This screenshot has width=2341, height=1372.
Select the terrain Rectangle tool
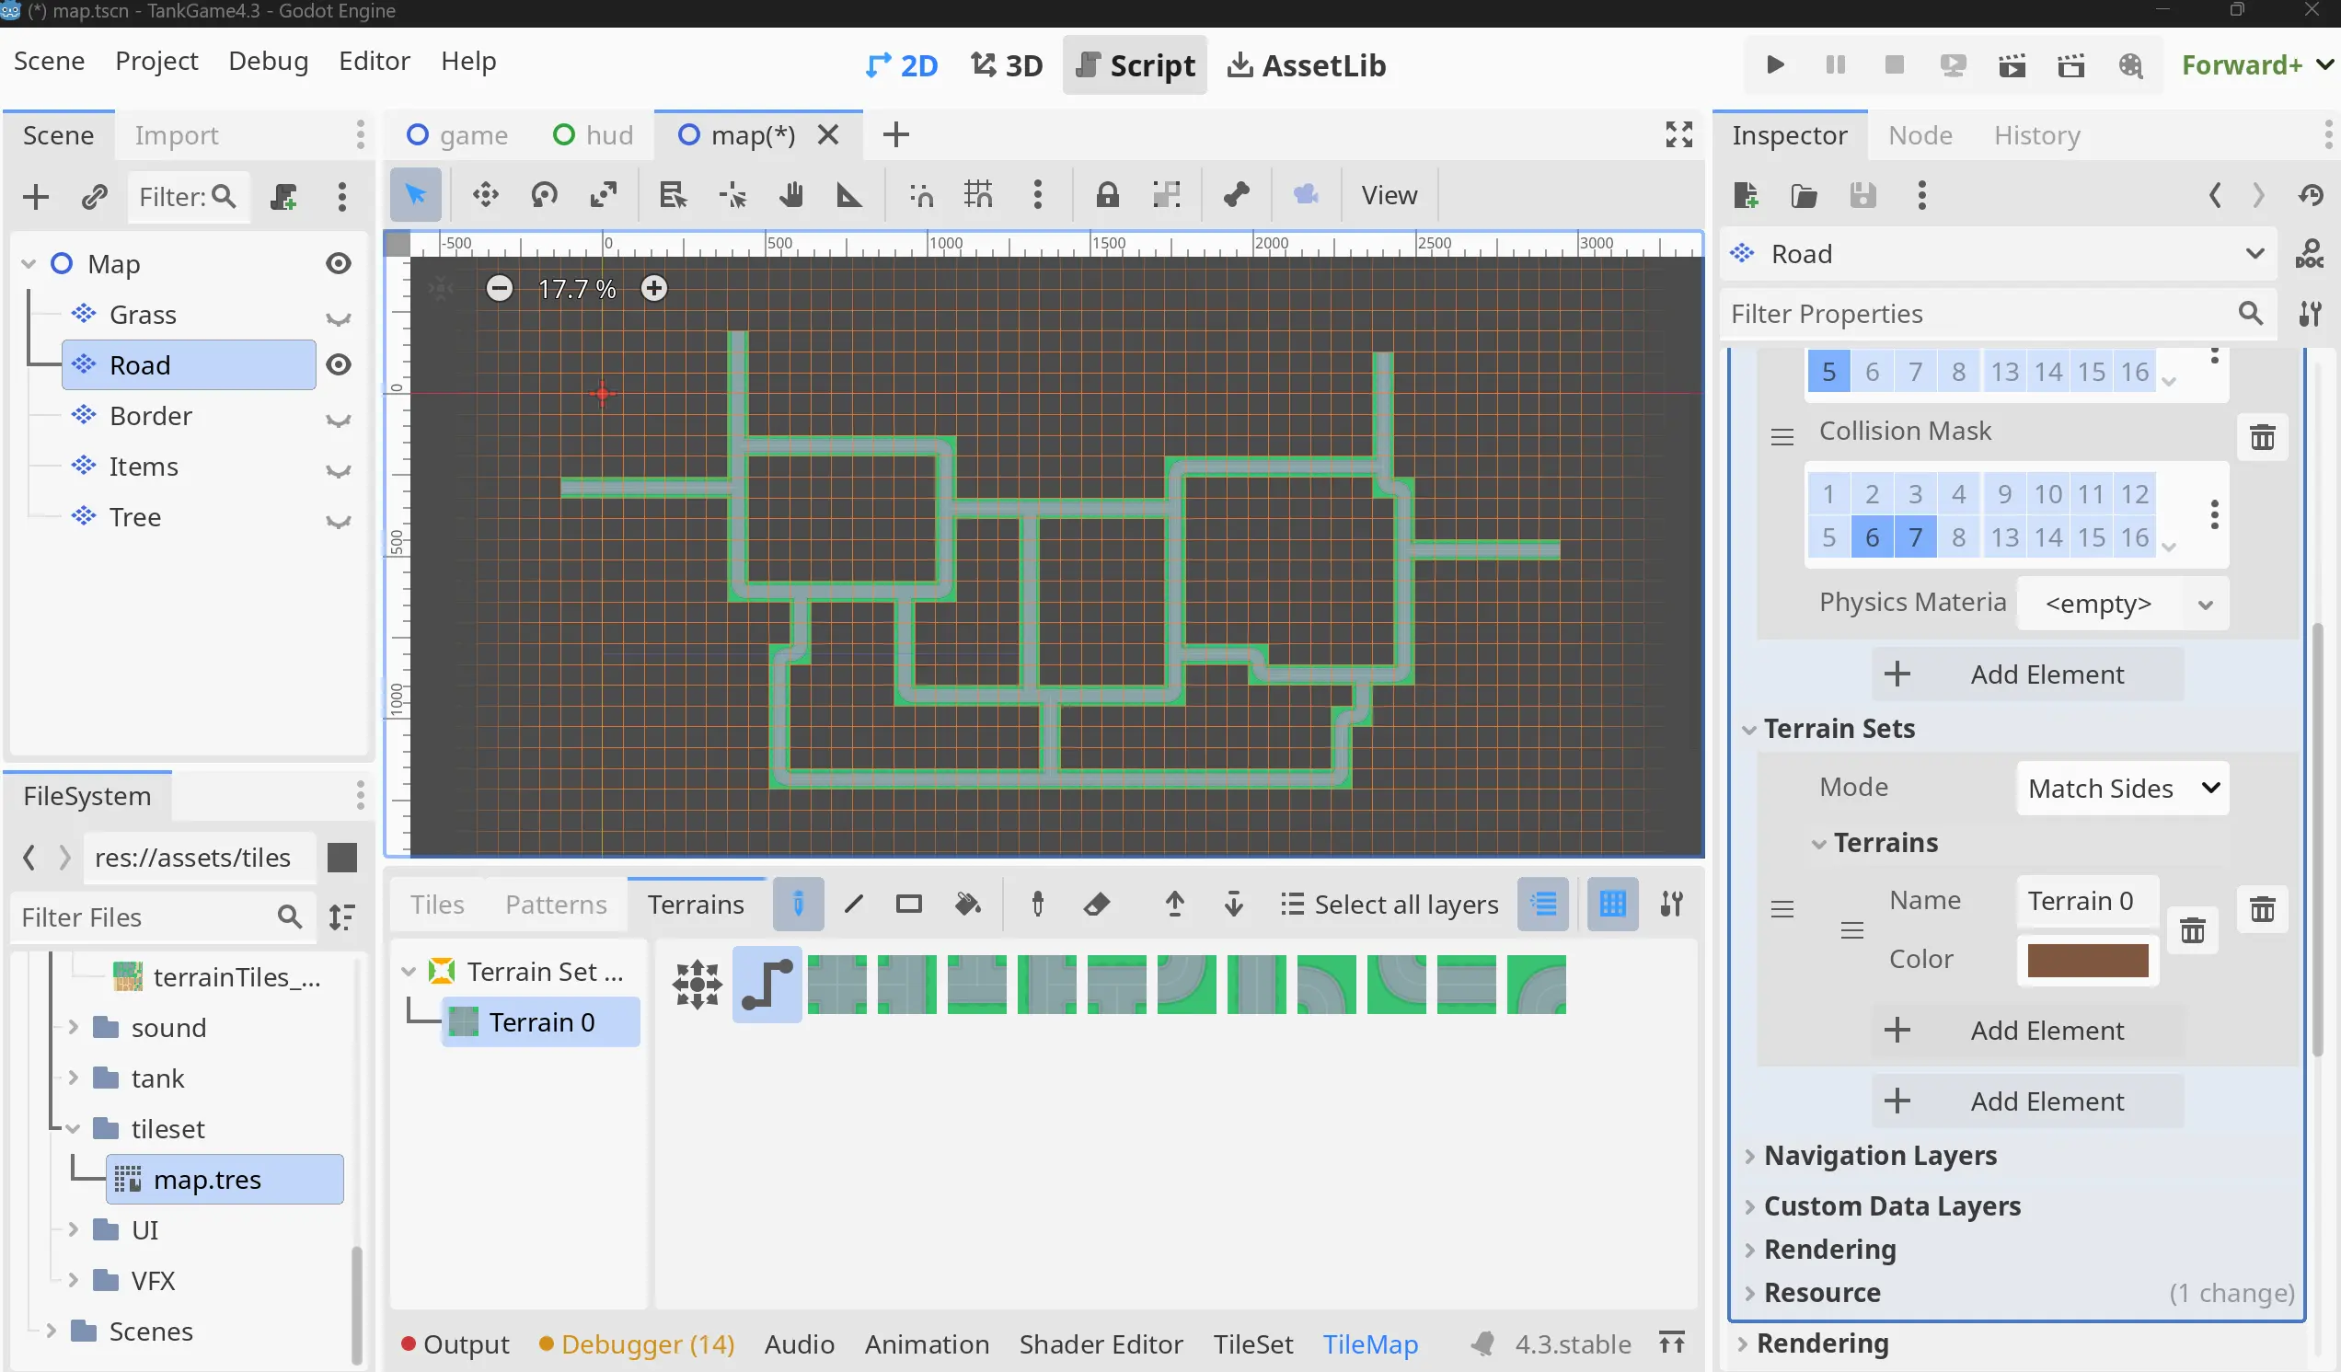tap(908, 904)
